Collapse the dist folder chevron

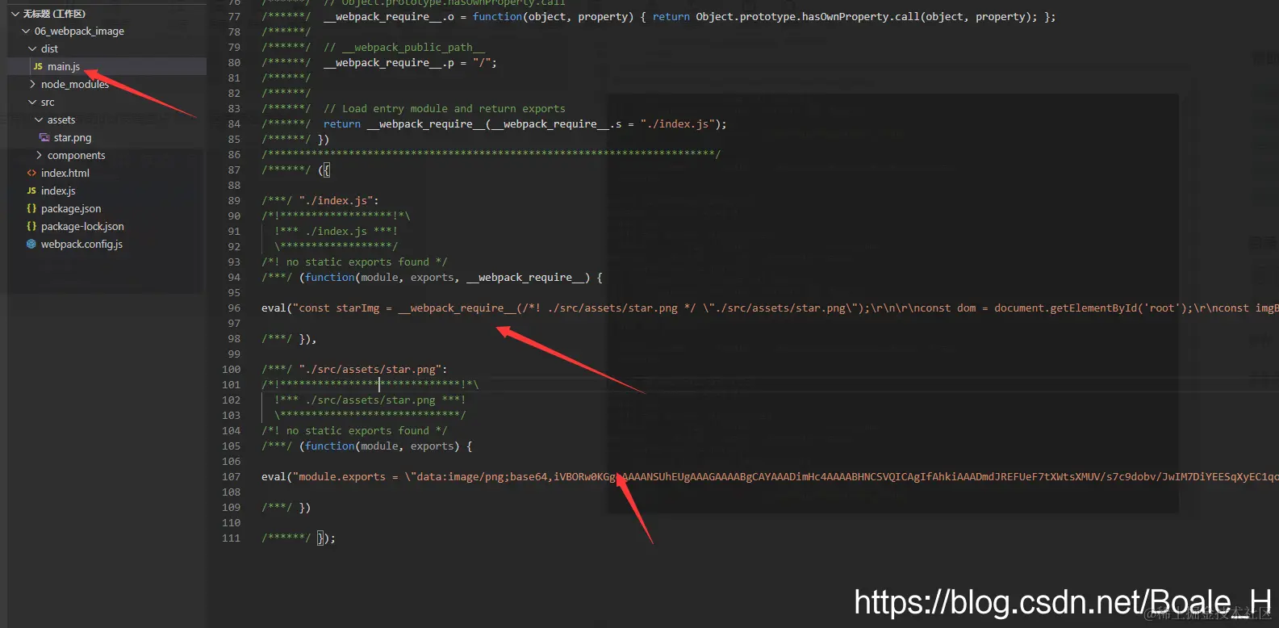coord(32,49)
